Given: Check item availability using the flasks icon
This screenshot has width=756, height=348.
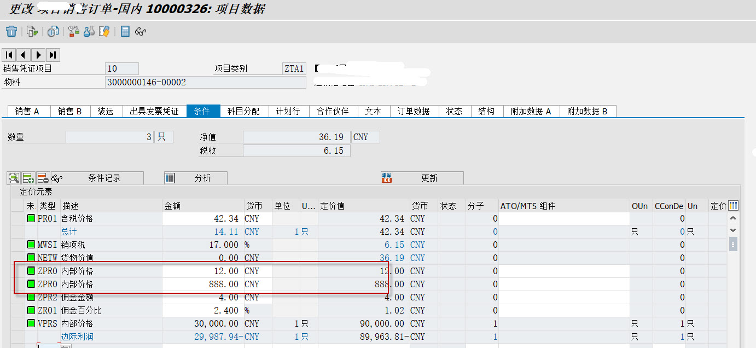Looking at the screenshot, I should pyautogui.click(x=89, y=31).
